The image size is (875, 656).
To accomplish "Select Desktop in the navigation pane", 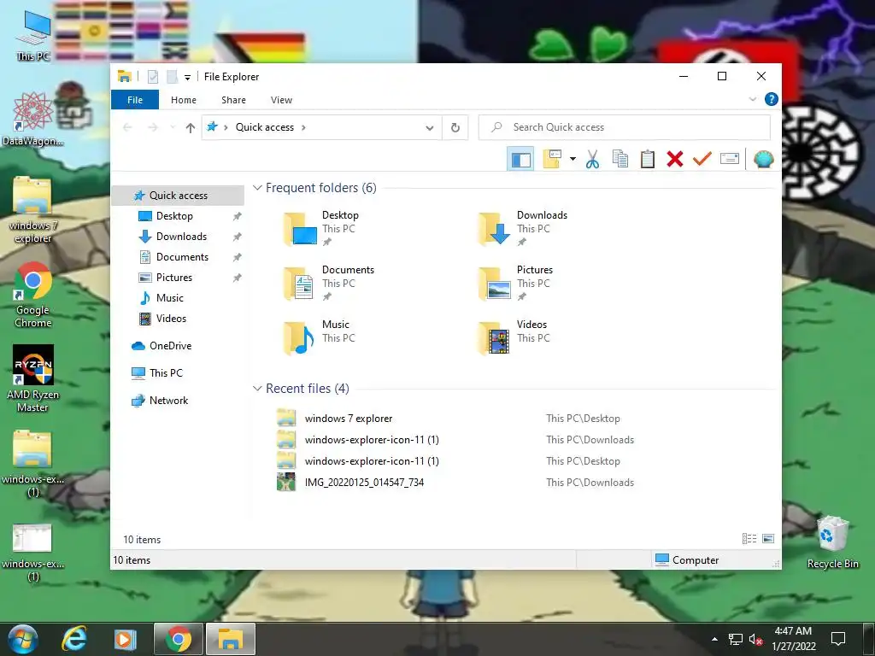I will (x=174, y=216).
